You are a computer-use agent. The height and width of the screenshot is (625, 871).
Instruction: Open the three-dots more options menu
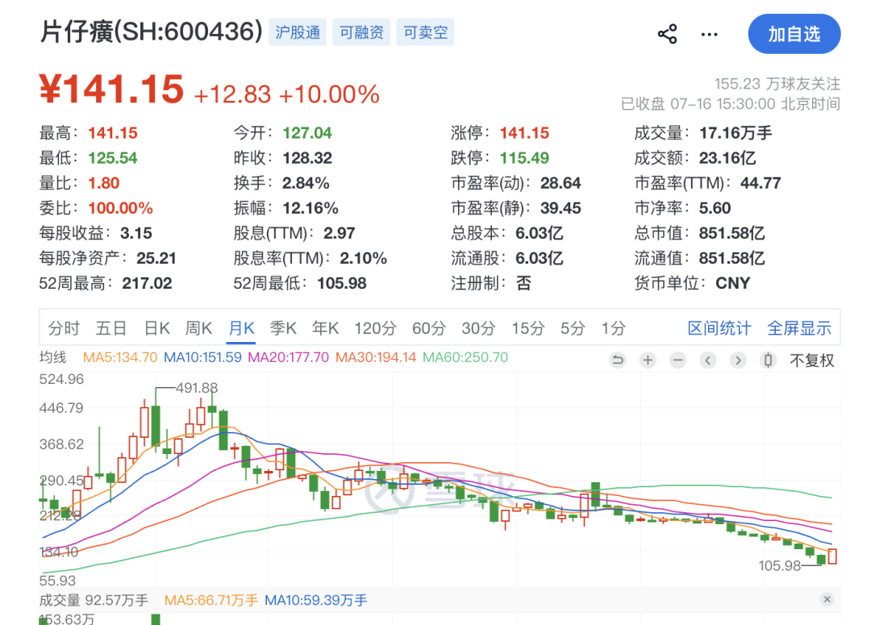point(710,35)
